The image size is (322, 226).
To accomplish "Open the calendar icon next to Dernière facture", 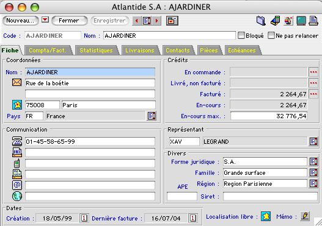I will (192, 218).
